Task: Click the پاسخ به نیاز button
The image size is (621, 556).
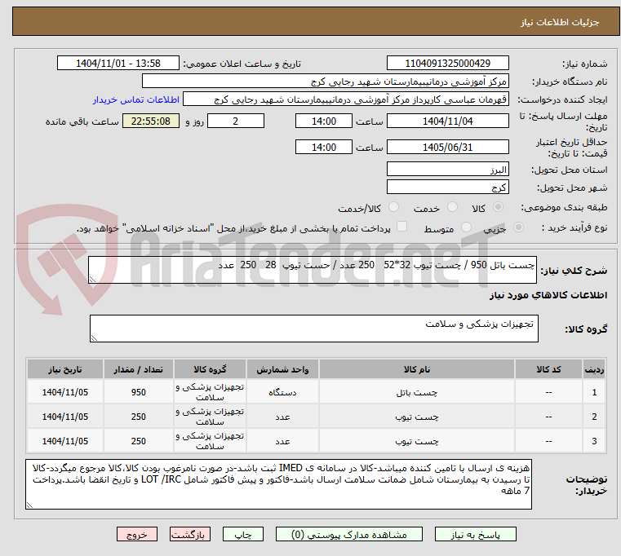Action: pos(475,534)
